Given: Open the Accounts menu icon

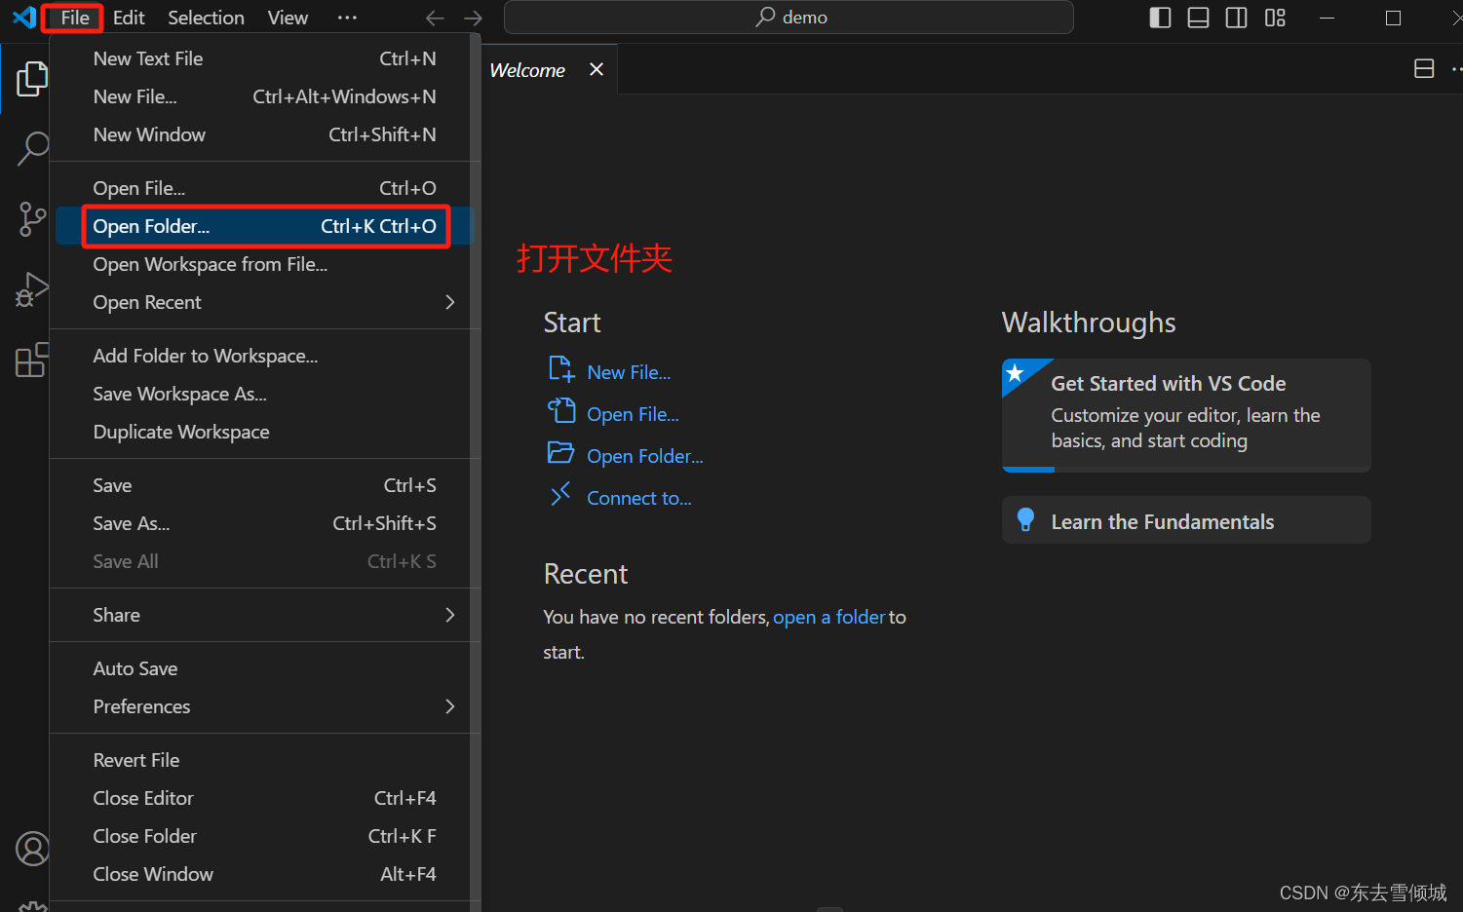Looking at the screenshot, I should coord(32,849).
